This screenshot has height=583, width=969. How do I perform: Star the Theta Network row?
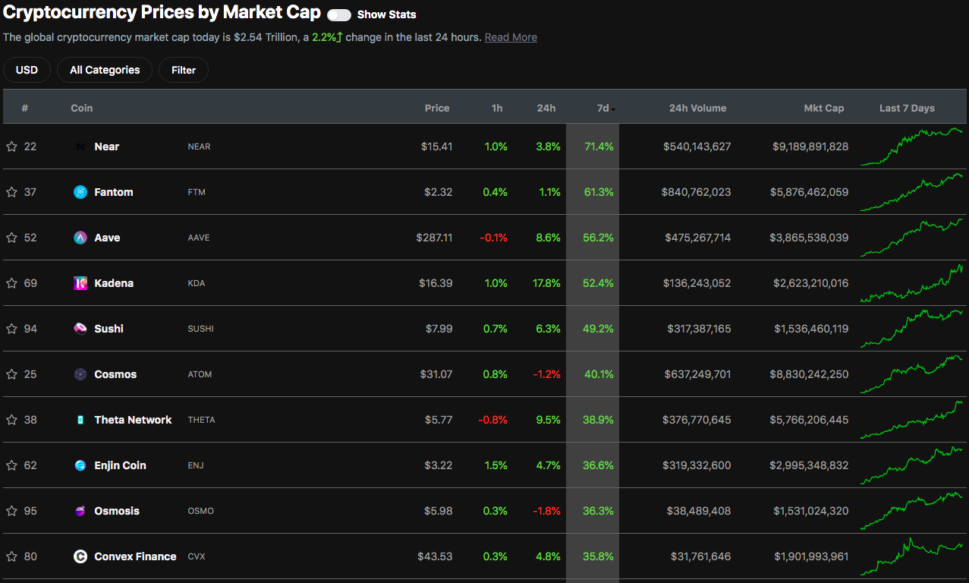pyautogui.click(x=11, y=420)
